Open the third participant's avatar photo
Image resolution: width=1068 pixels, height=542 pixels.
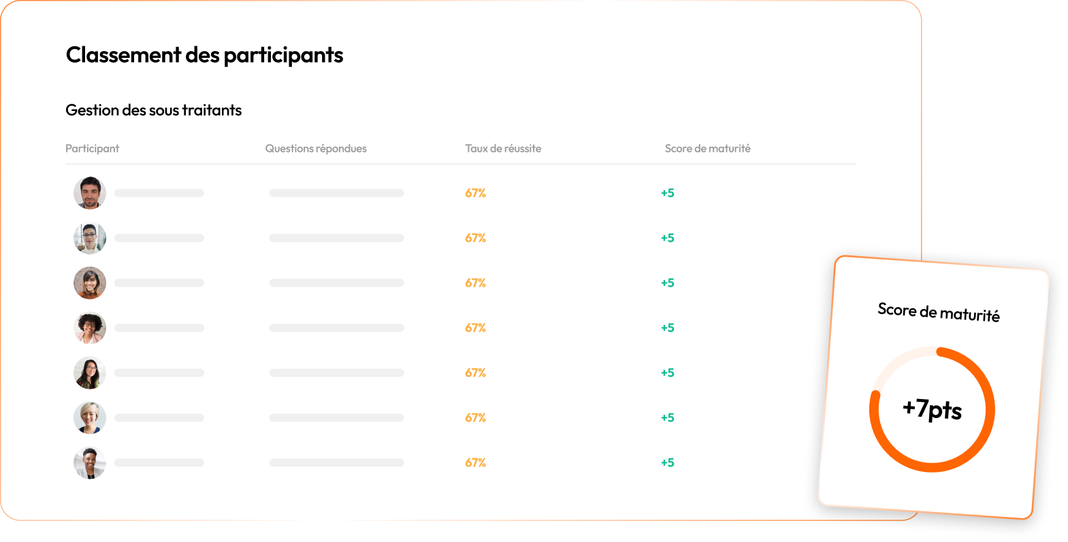click(x=90, y=283)
